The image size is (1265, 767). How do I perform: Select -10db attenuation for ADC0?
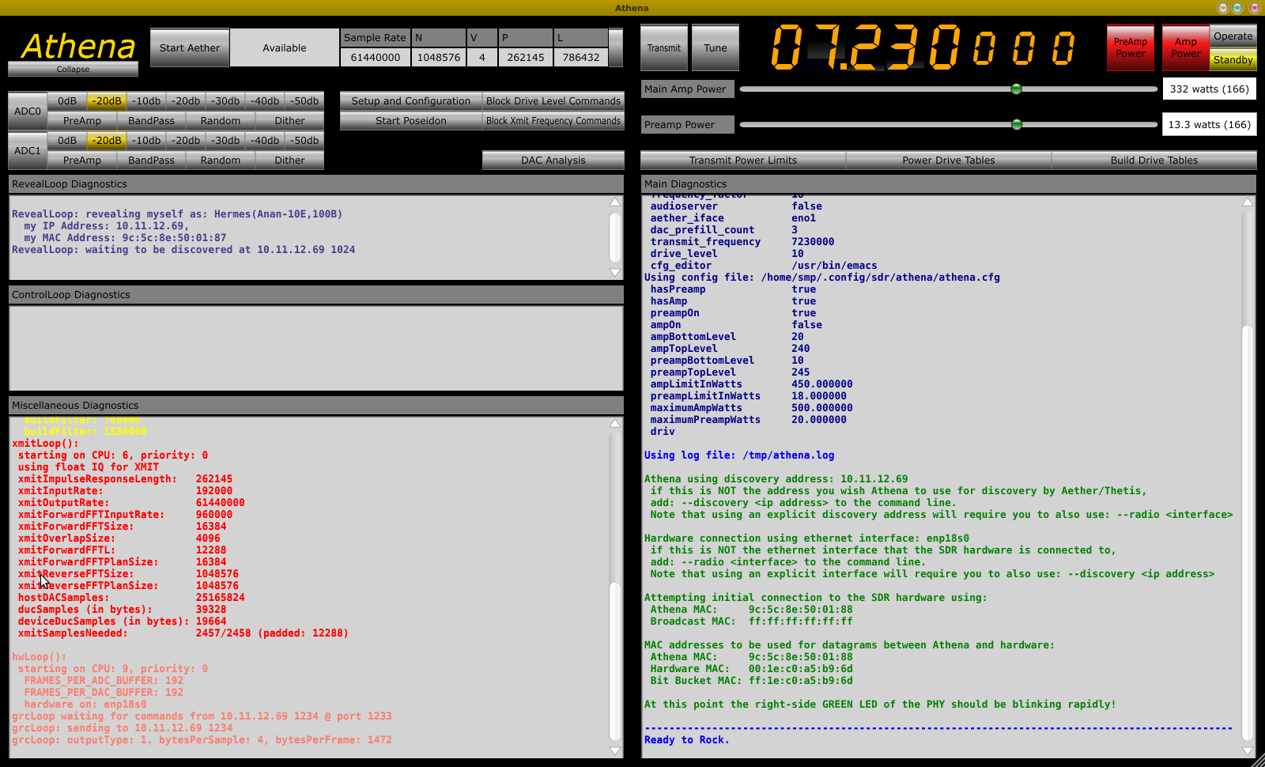146,101
